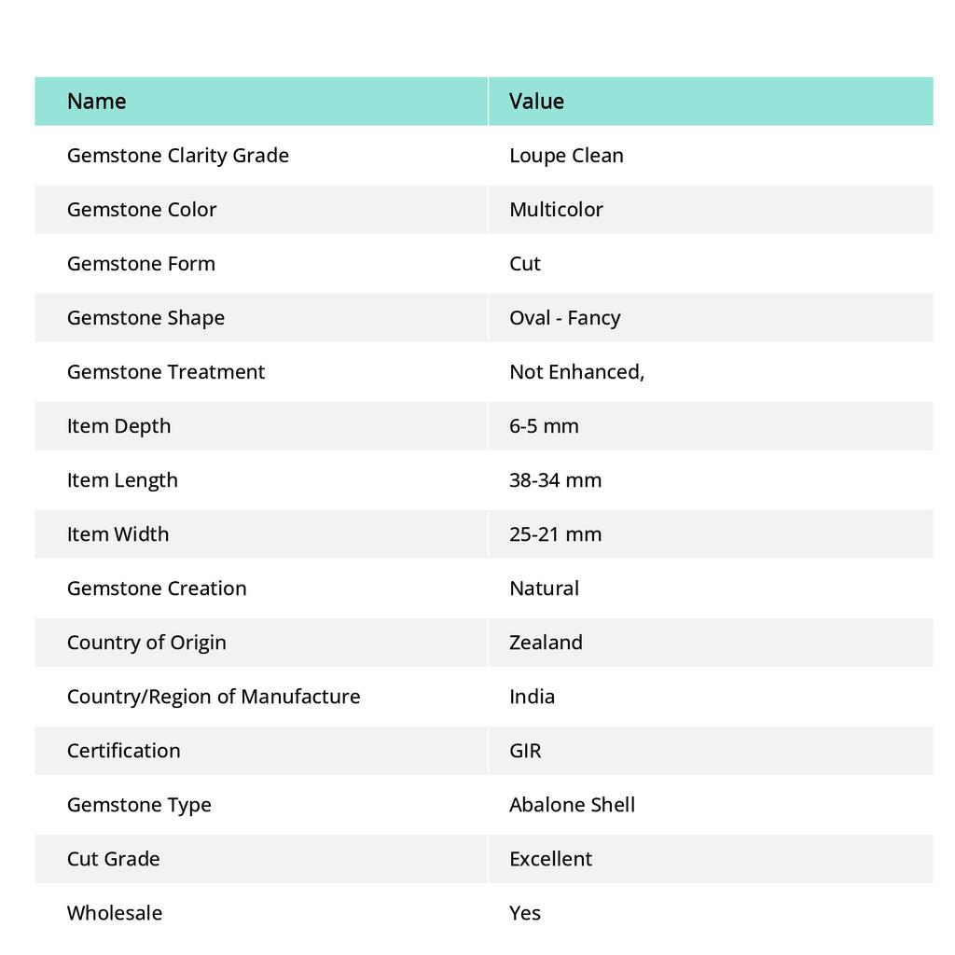Click the India value cell
The image size is (955, 955).
[x=532, y=696]
